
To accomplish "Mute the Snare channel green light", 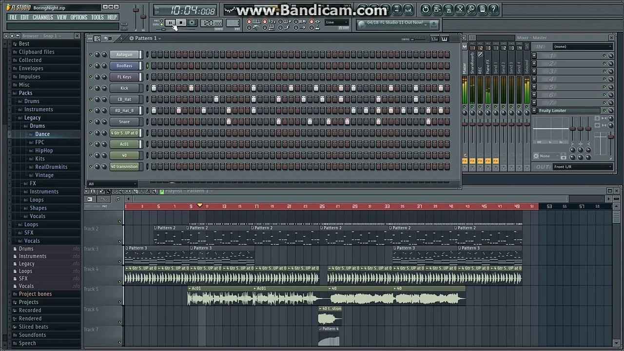I will (x=90, y=122).
